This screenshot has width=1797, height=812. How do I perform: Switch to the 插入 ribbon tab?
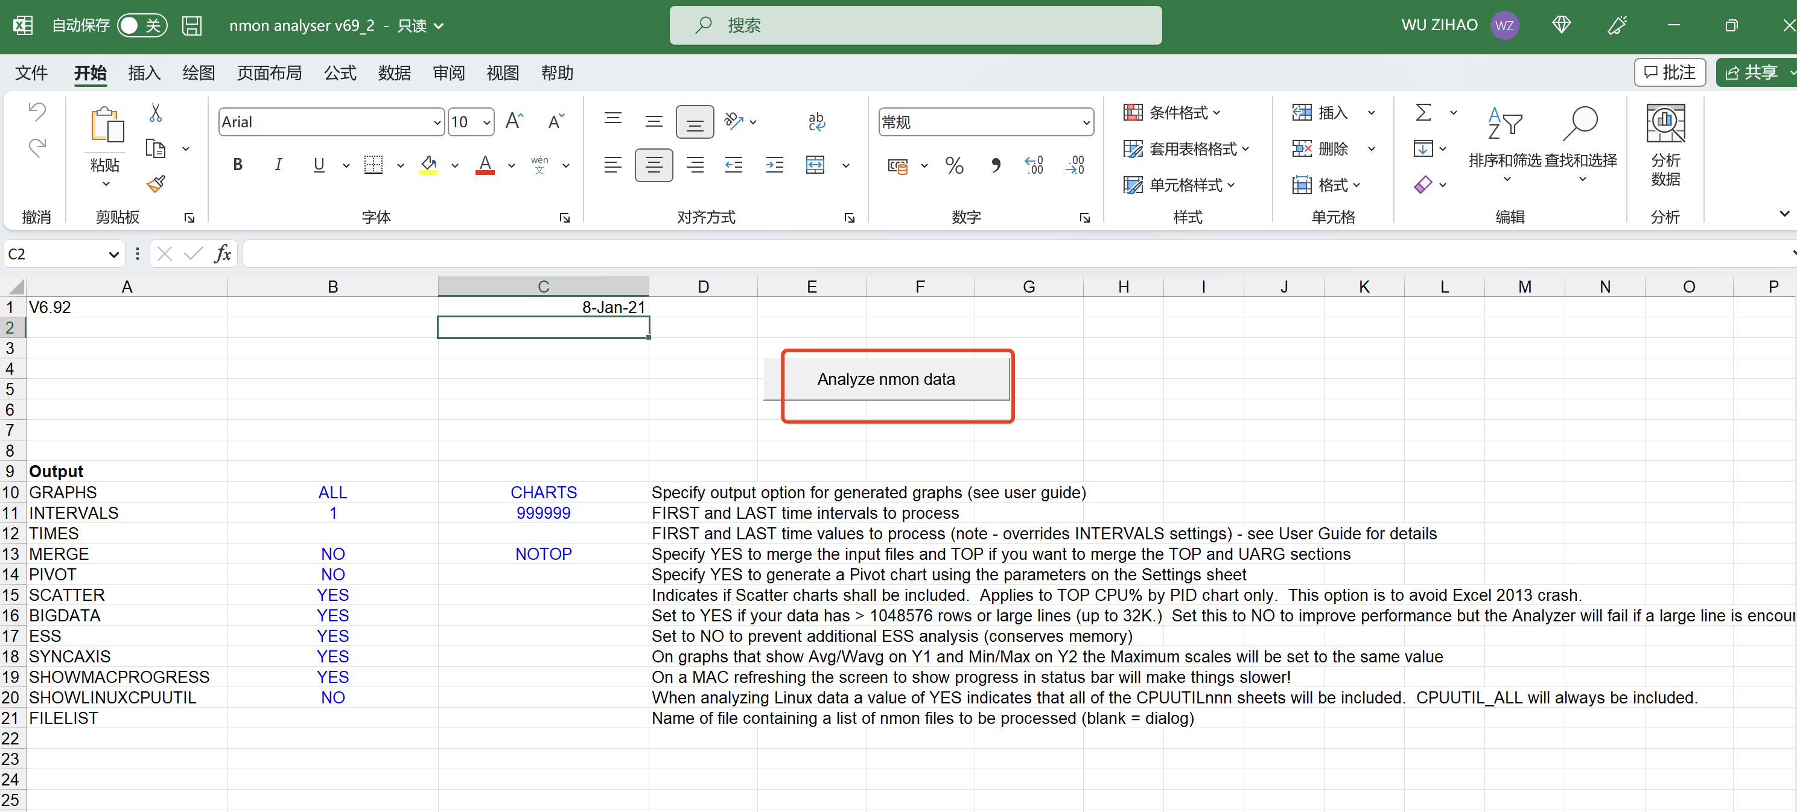pos(144,72)
